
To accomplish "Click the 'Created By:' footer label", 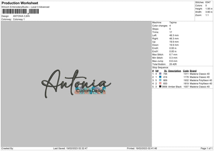I will [x=7, y=149].
